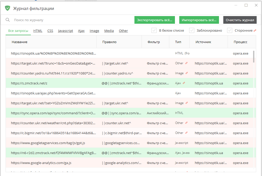The height and width of the screenshot is (176, 262).
Task: Enable the В белом списке checkbox
Action: [x=154, y=31]
